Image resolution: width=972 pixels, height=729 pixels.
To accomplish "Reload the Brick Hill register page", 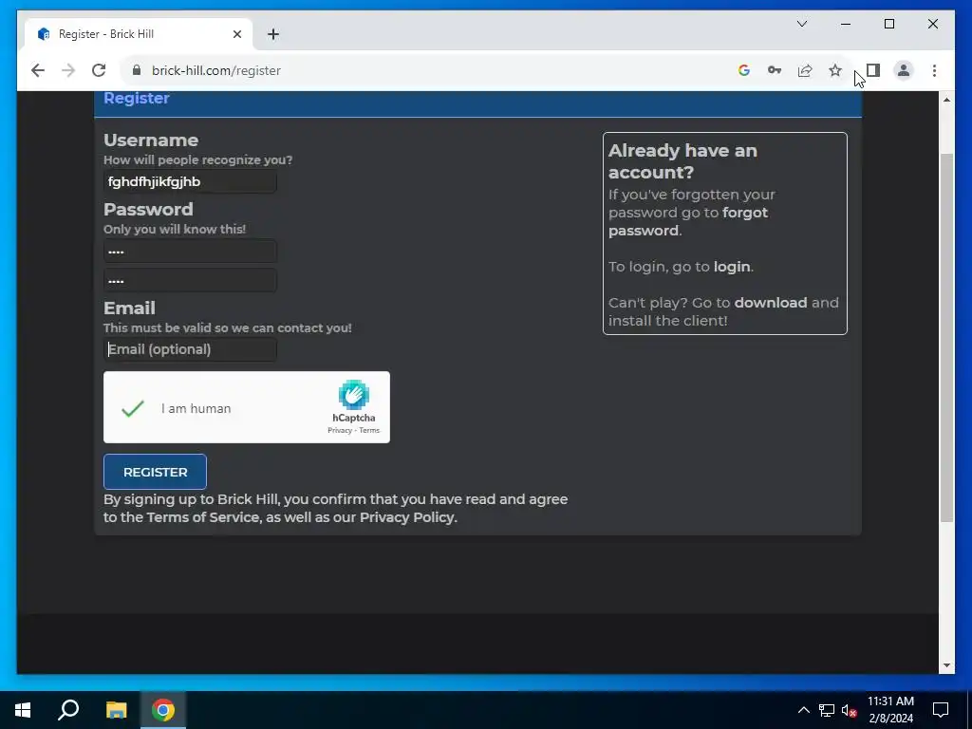I will [99, 70].
